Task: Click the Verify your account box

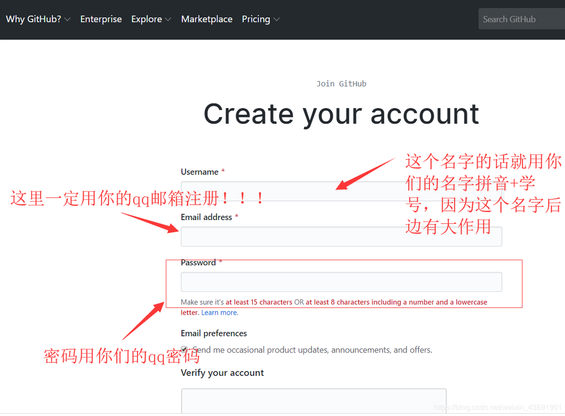Action: 314,401
